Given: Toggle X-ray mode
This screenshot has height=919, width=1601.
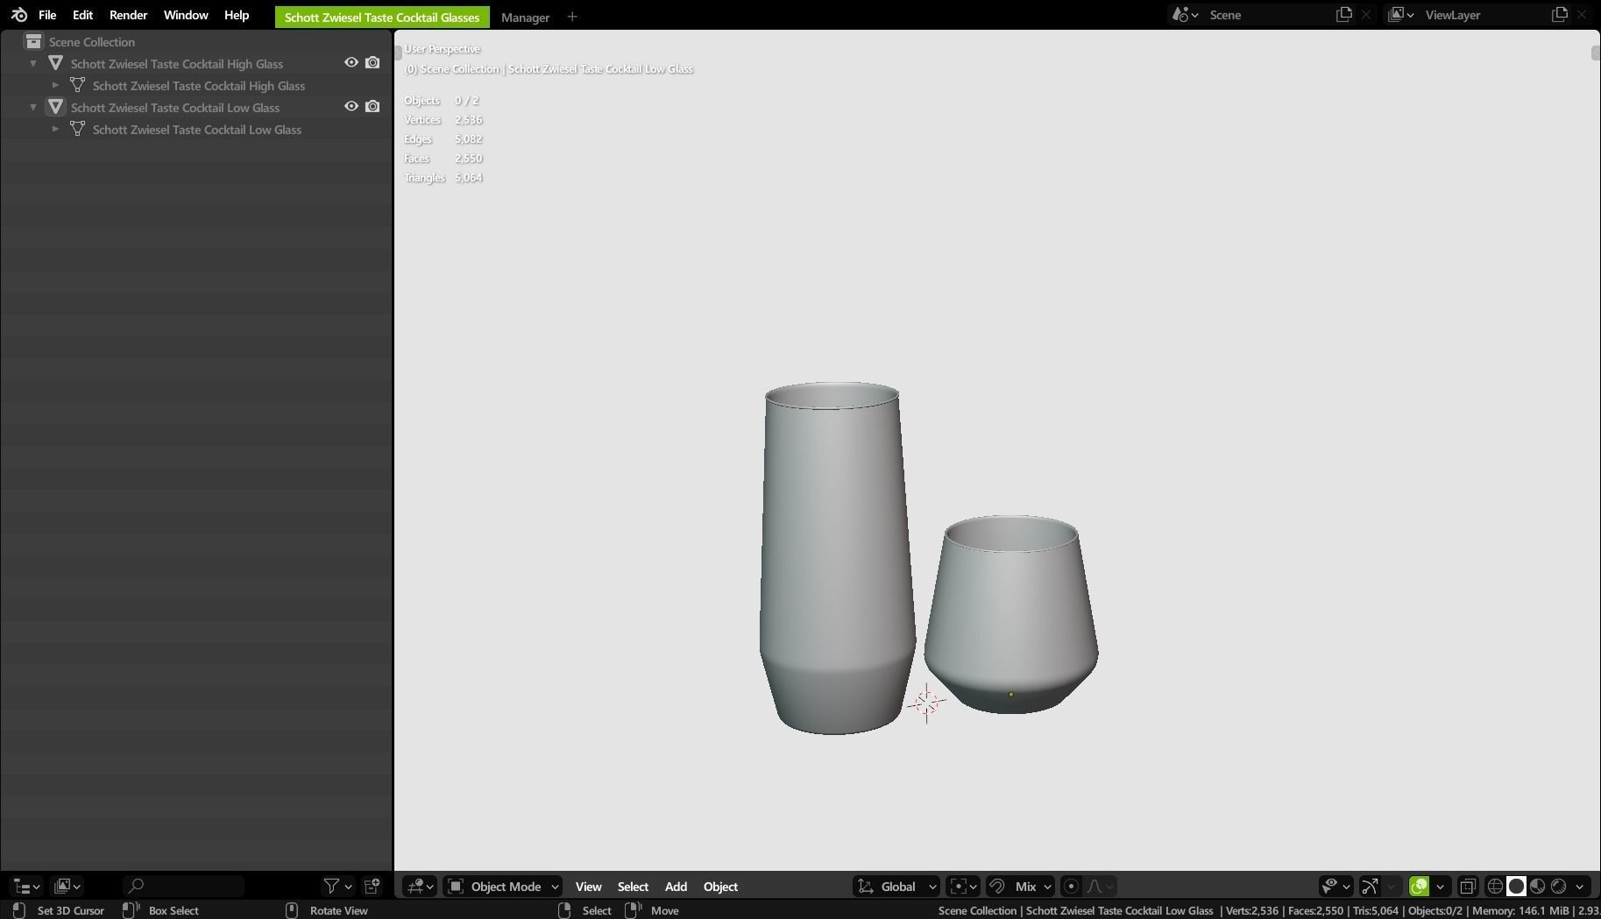Looking at the screenshot, I should coord(1468,887).
